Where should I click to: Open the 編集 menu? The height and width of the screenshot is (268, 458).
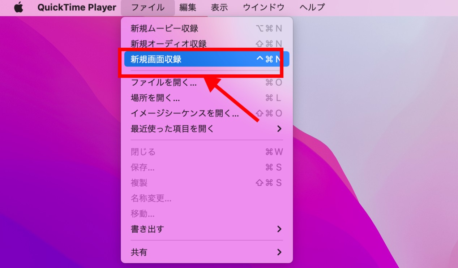(188, 7)
